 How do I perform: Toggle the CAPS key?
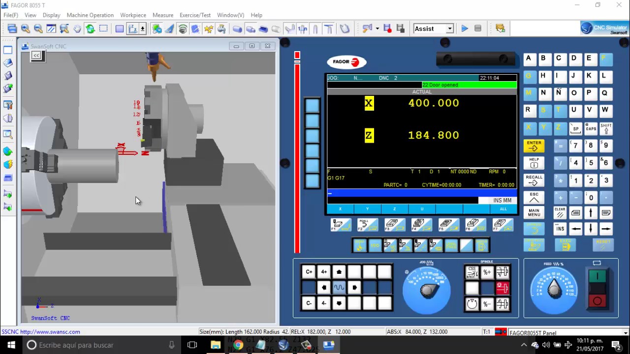coord(591,129)
